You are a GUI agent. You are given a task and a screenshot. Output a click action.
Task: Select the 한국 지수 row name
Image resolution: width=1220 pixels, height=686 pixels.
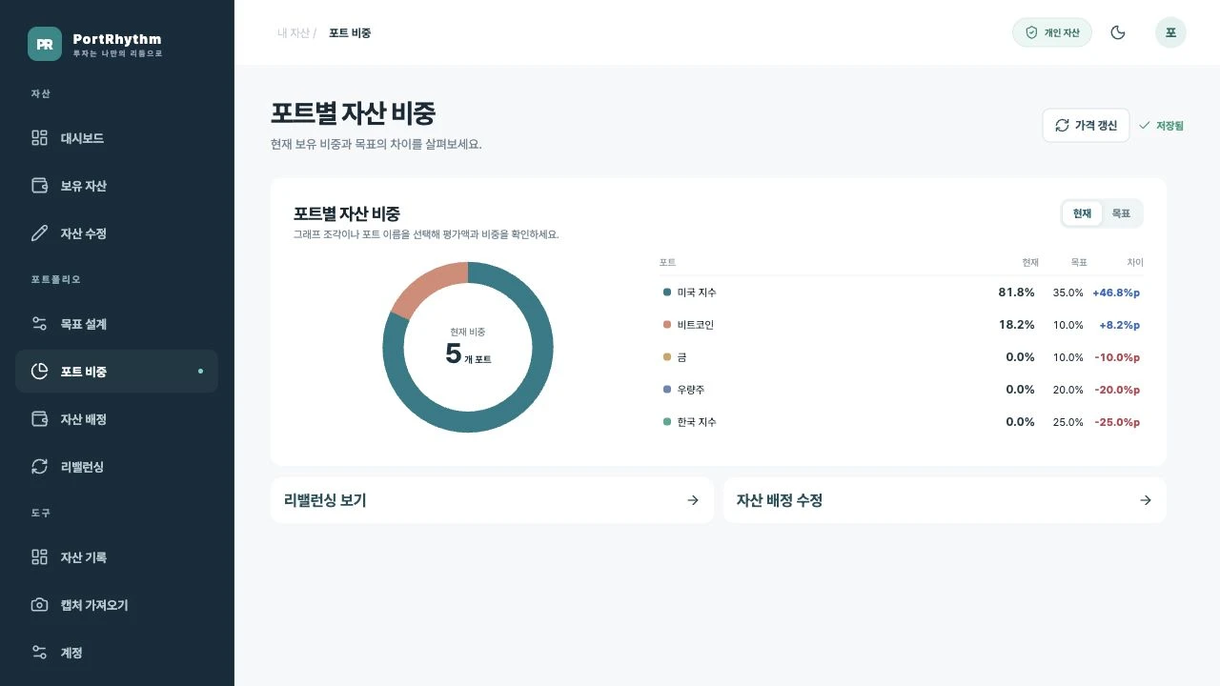click(697, 422)
